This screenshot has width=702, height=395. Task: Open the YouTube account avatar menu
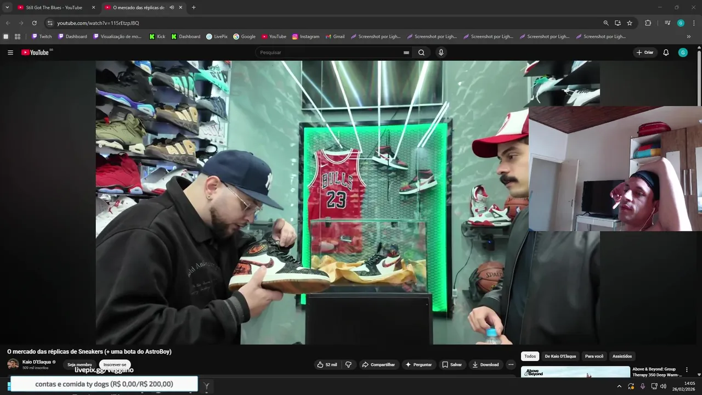(683, 53)
